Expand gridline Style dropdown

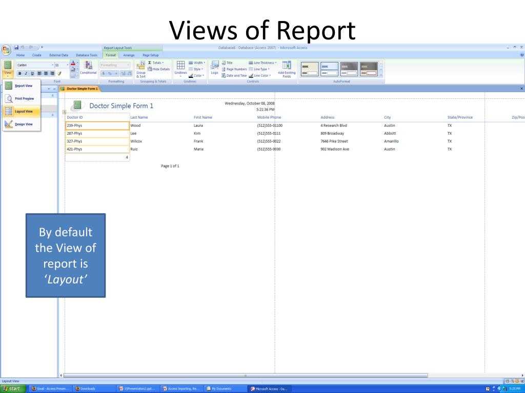click(x=196, y=69)
